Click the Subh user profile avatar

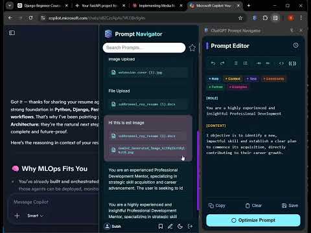coord(107,226)
